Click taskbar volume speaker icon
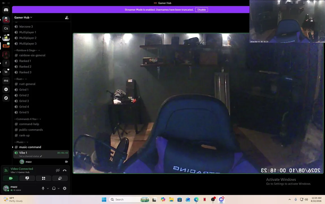 [306, 199]
